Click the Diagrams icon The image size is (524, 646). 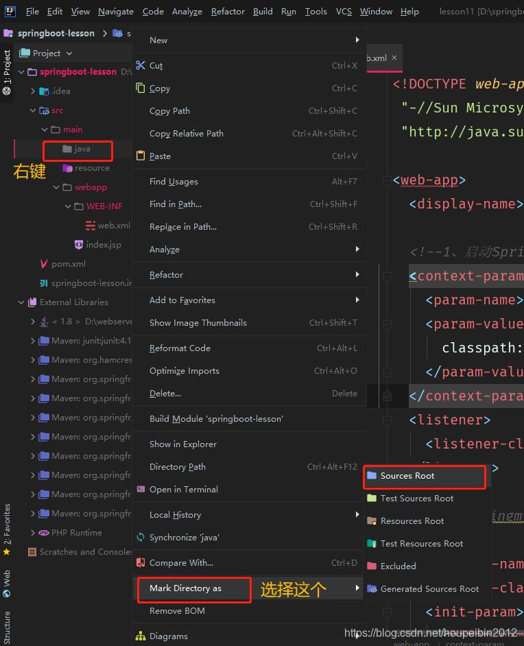(x=141, y=636)
